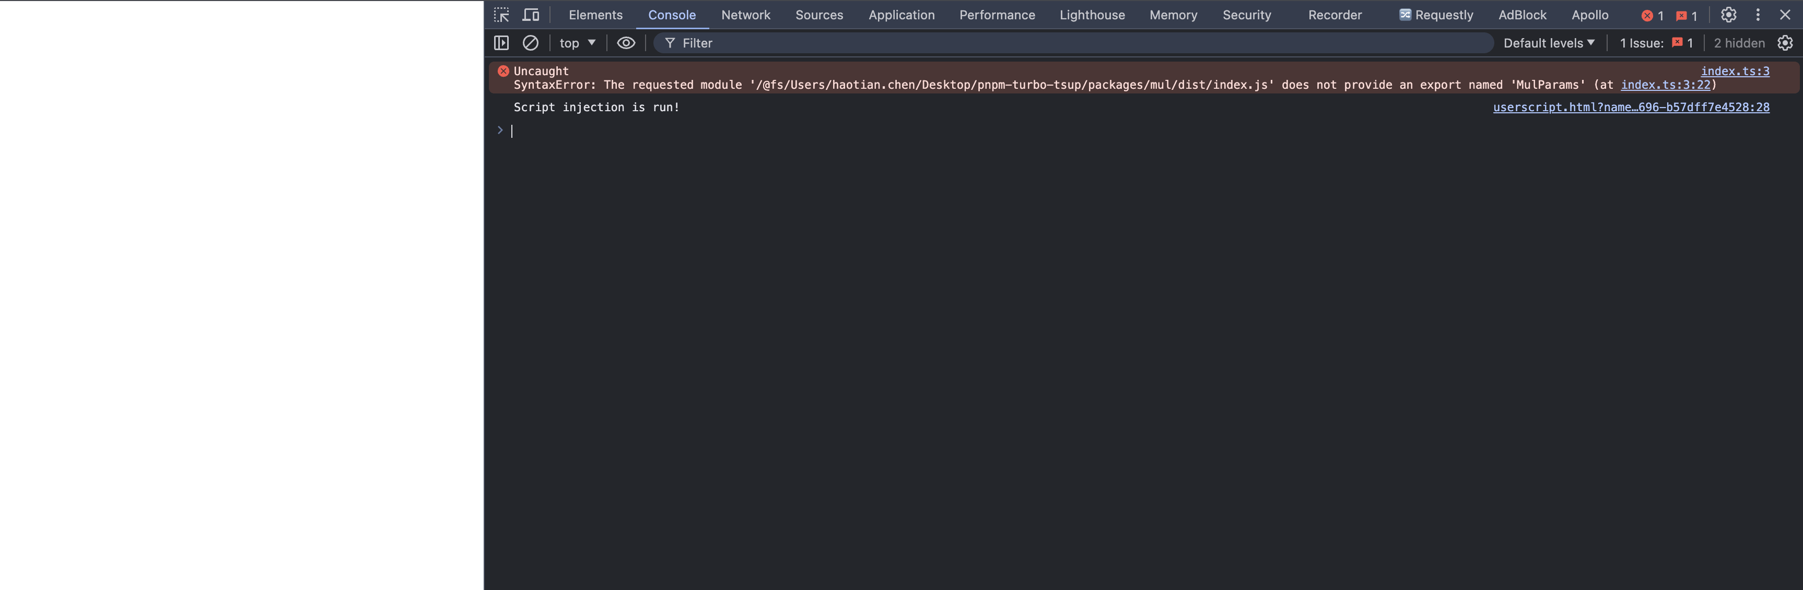The image size is (1803, 590).
Task: Switch to the Lighthouse tab
Action: point(1092,15)
